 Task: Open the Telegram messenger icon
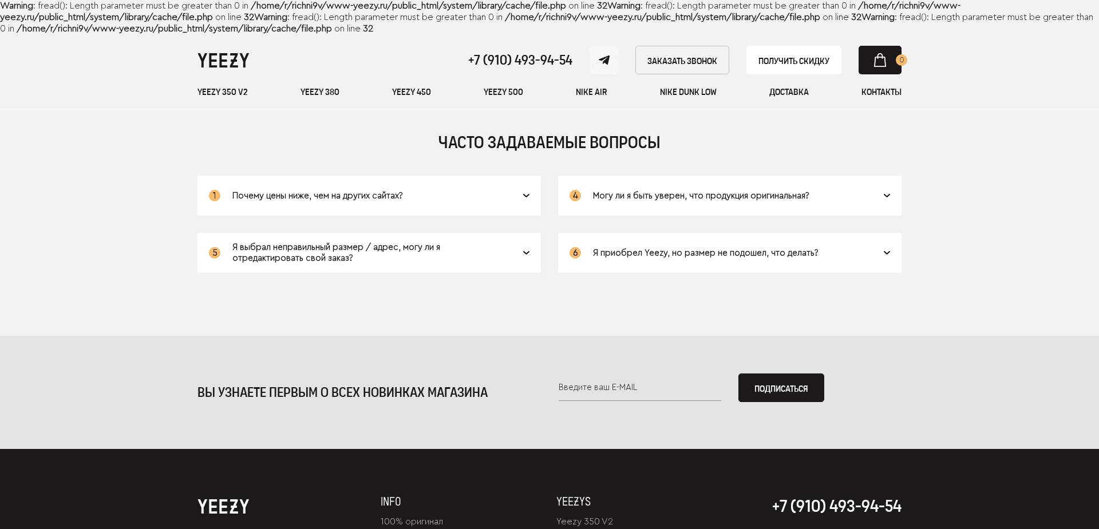604,59
